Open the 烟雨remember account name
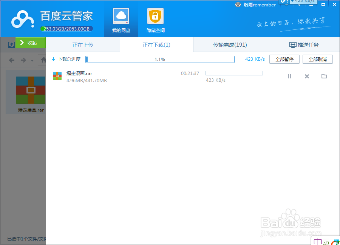The image size is (340, 245). (260, 5)
